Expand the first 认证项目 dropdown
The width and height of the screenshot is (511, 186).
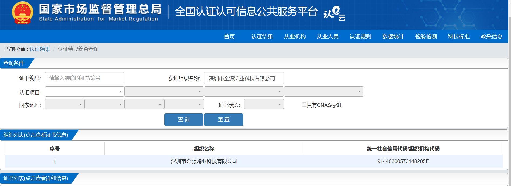[x=84, y=91]
